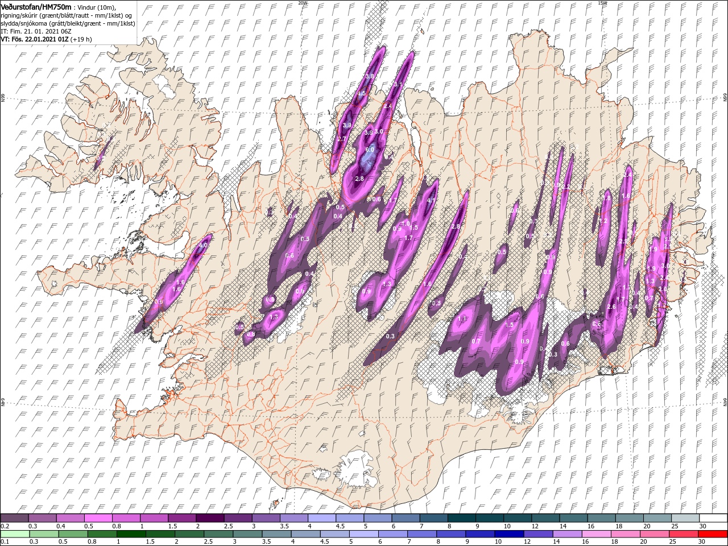Click the 3.1 value in the northern band
Image resolution: width=728 pixels, height=546 pixels.
[398, 84]
